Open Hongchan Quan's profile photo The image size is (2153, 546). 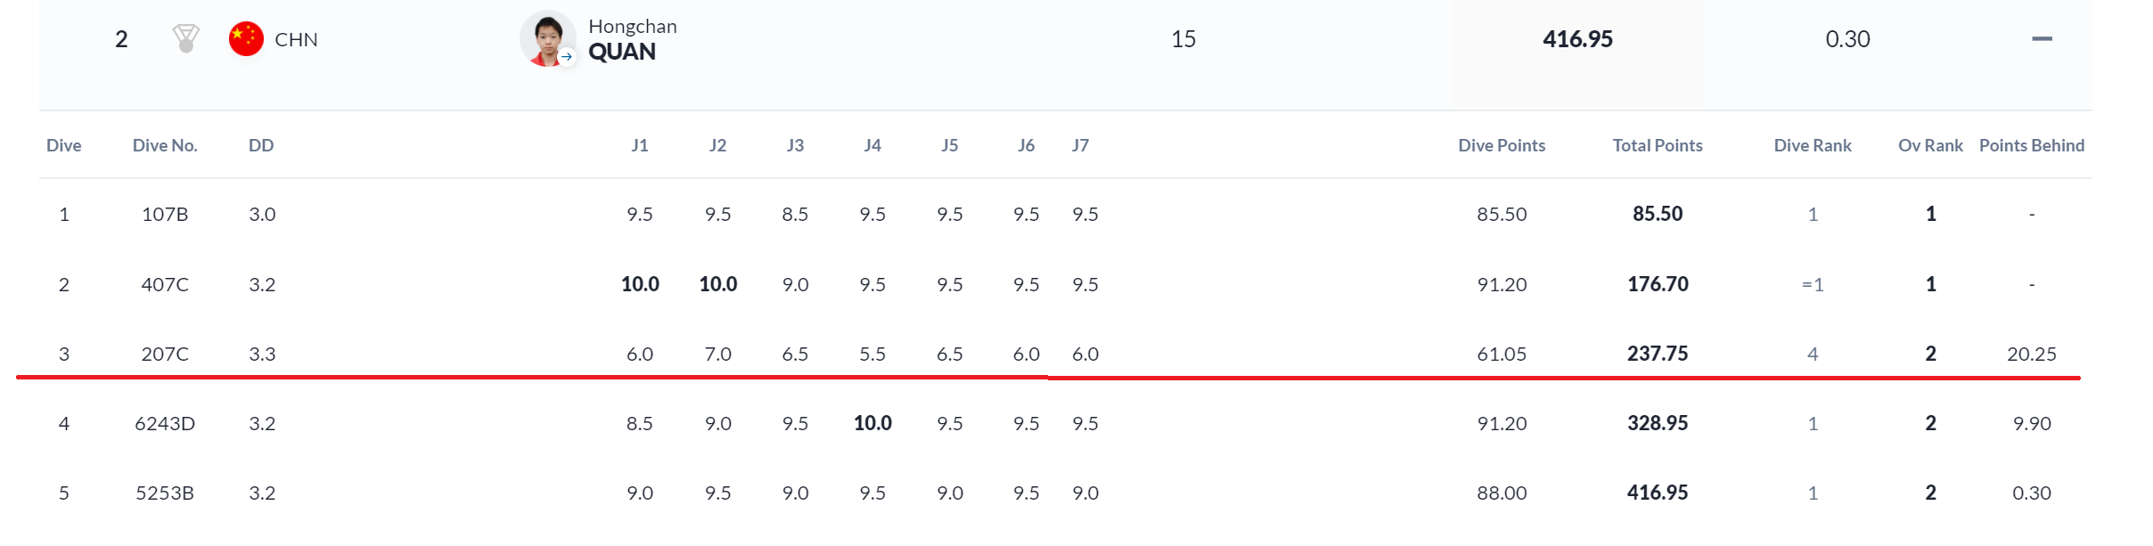tap(546, 38)
